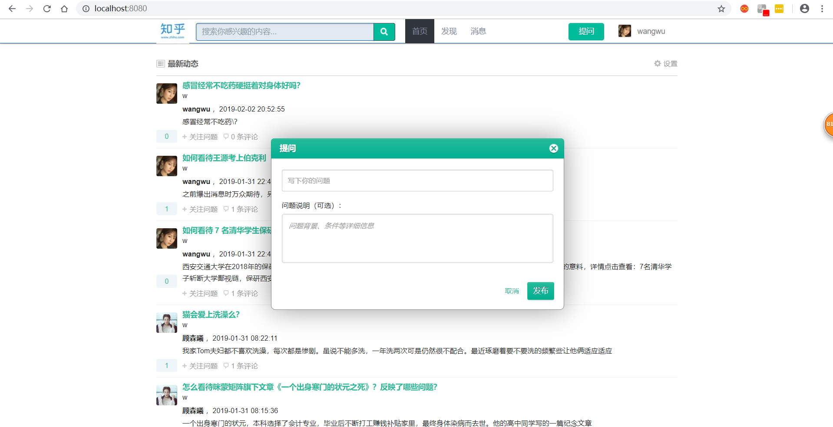Click the gray extension icon with red badge
This screenshot has height=427, width=833.
pyautogui.click(x=763, y=10)
